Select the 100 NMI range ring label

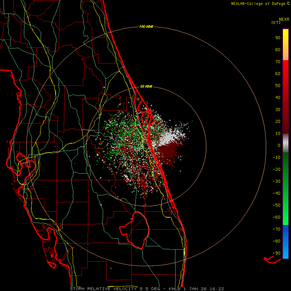coord(146,27)
